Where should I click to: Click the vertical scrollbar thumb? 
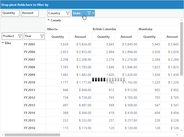[x=181, y=49]
